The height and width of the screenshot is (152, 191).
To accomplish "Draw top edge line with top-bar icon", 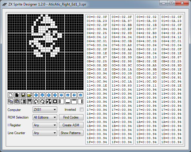I will pos(74,101).
